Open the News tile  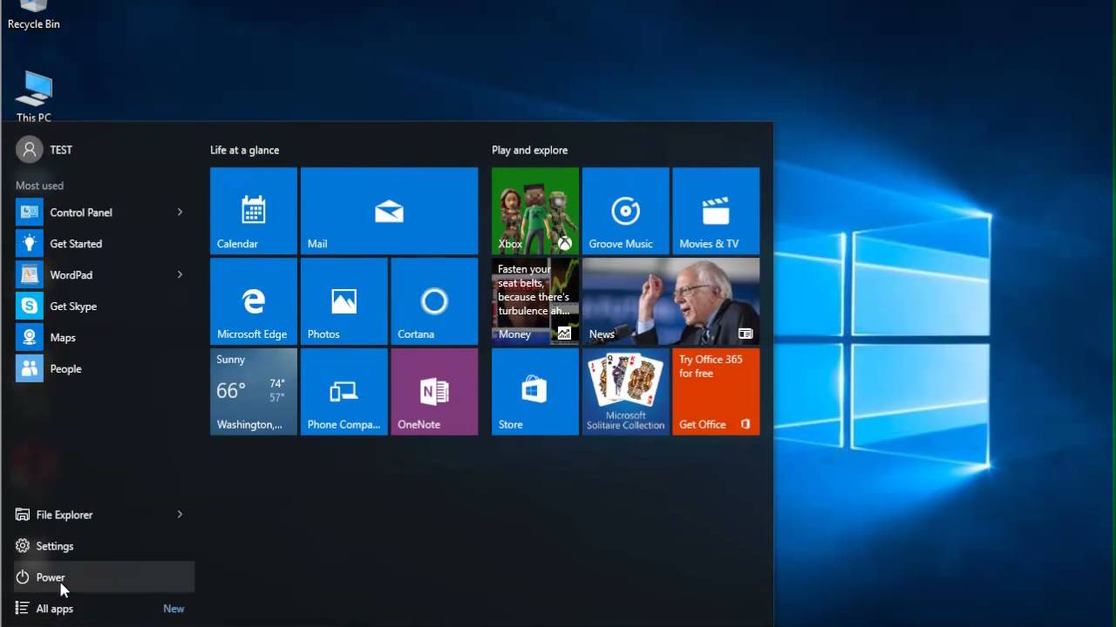[670, 301]
